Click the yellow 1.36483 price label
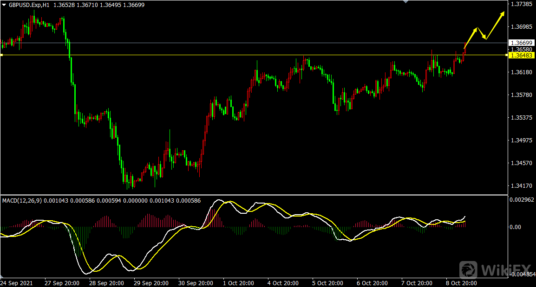The height and width of the screenshot is (287, 536). point(521,56)
